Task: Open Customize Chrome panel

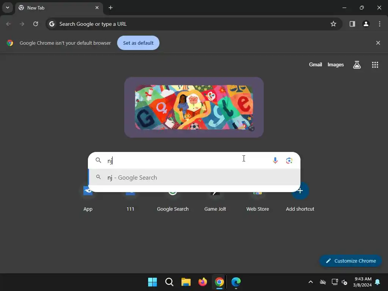Action: click(350, 261)
